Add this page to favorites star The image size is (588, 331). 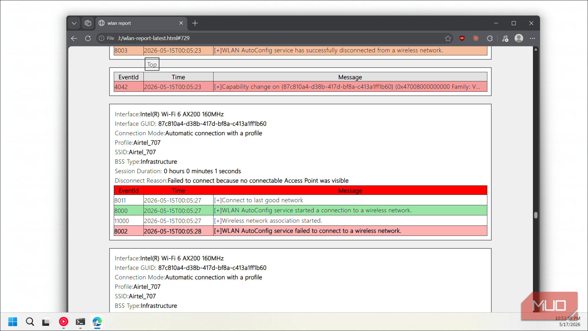tap(448, 38)
